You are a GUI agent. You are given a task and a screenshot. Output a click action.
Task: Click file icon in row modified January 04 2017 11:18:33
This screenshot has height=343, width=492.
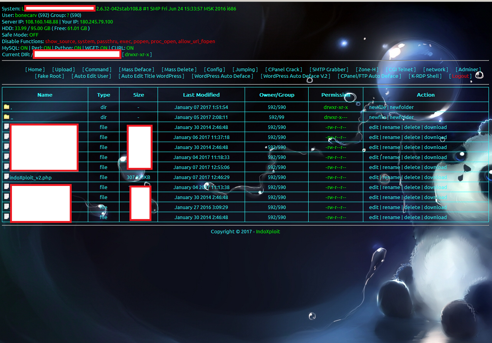6,157
